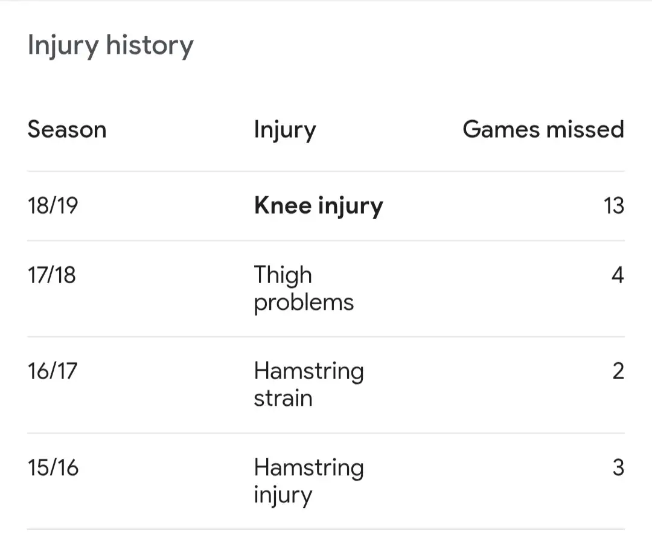The image size is (652, 538).
Task: Click the 2 games missed value
Action: pyautogui.click(x=618, y=371)
